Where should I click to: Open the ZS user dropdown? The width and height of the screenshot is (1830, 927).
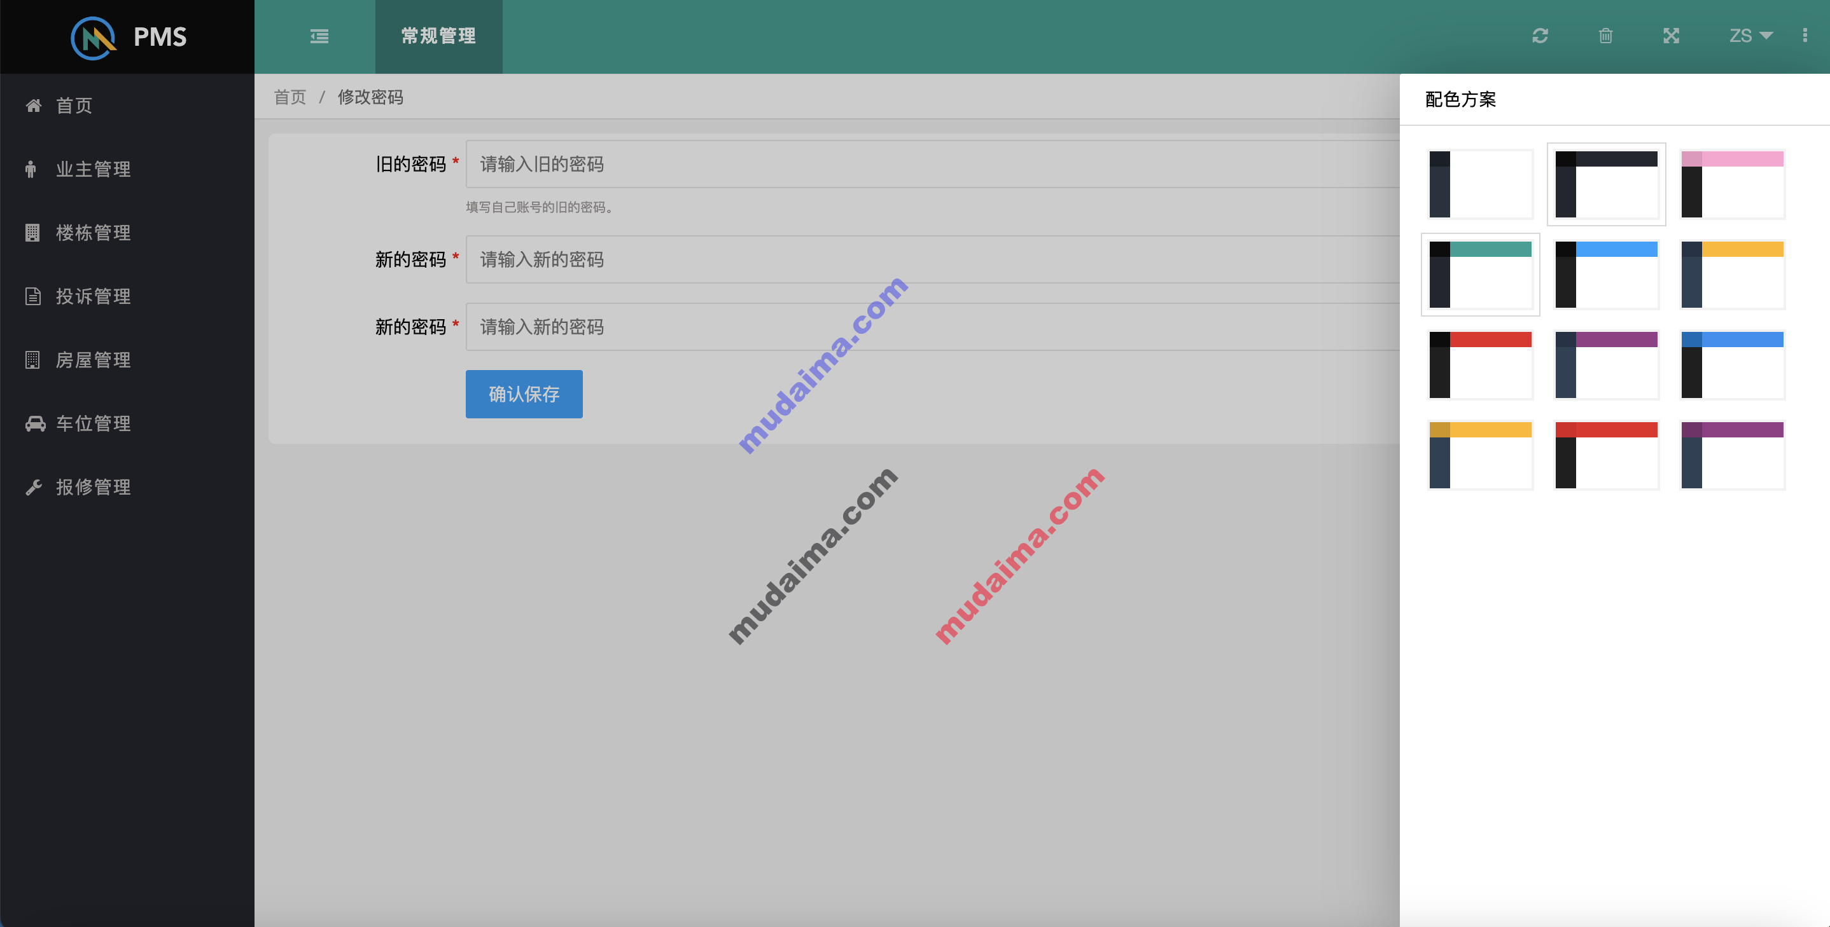click(x=1750, y=36)
